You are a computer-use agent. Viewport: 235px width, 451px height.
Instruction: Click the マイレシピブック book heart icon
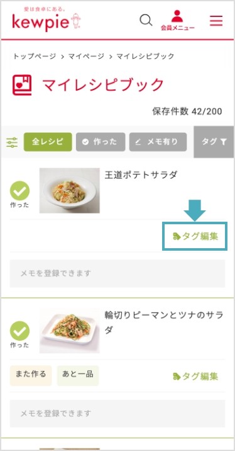point(22,86)
